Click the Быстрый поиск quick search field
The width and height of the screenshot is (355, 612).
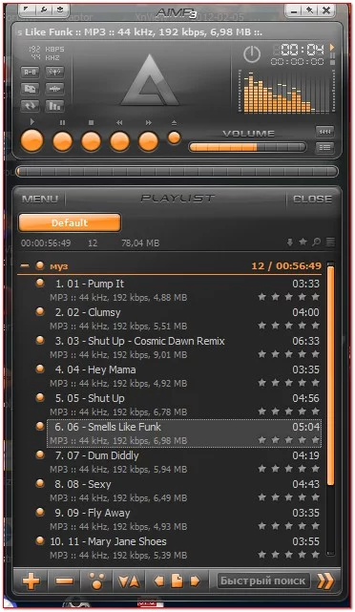tap(263, 580)
